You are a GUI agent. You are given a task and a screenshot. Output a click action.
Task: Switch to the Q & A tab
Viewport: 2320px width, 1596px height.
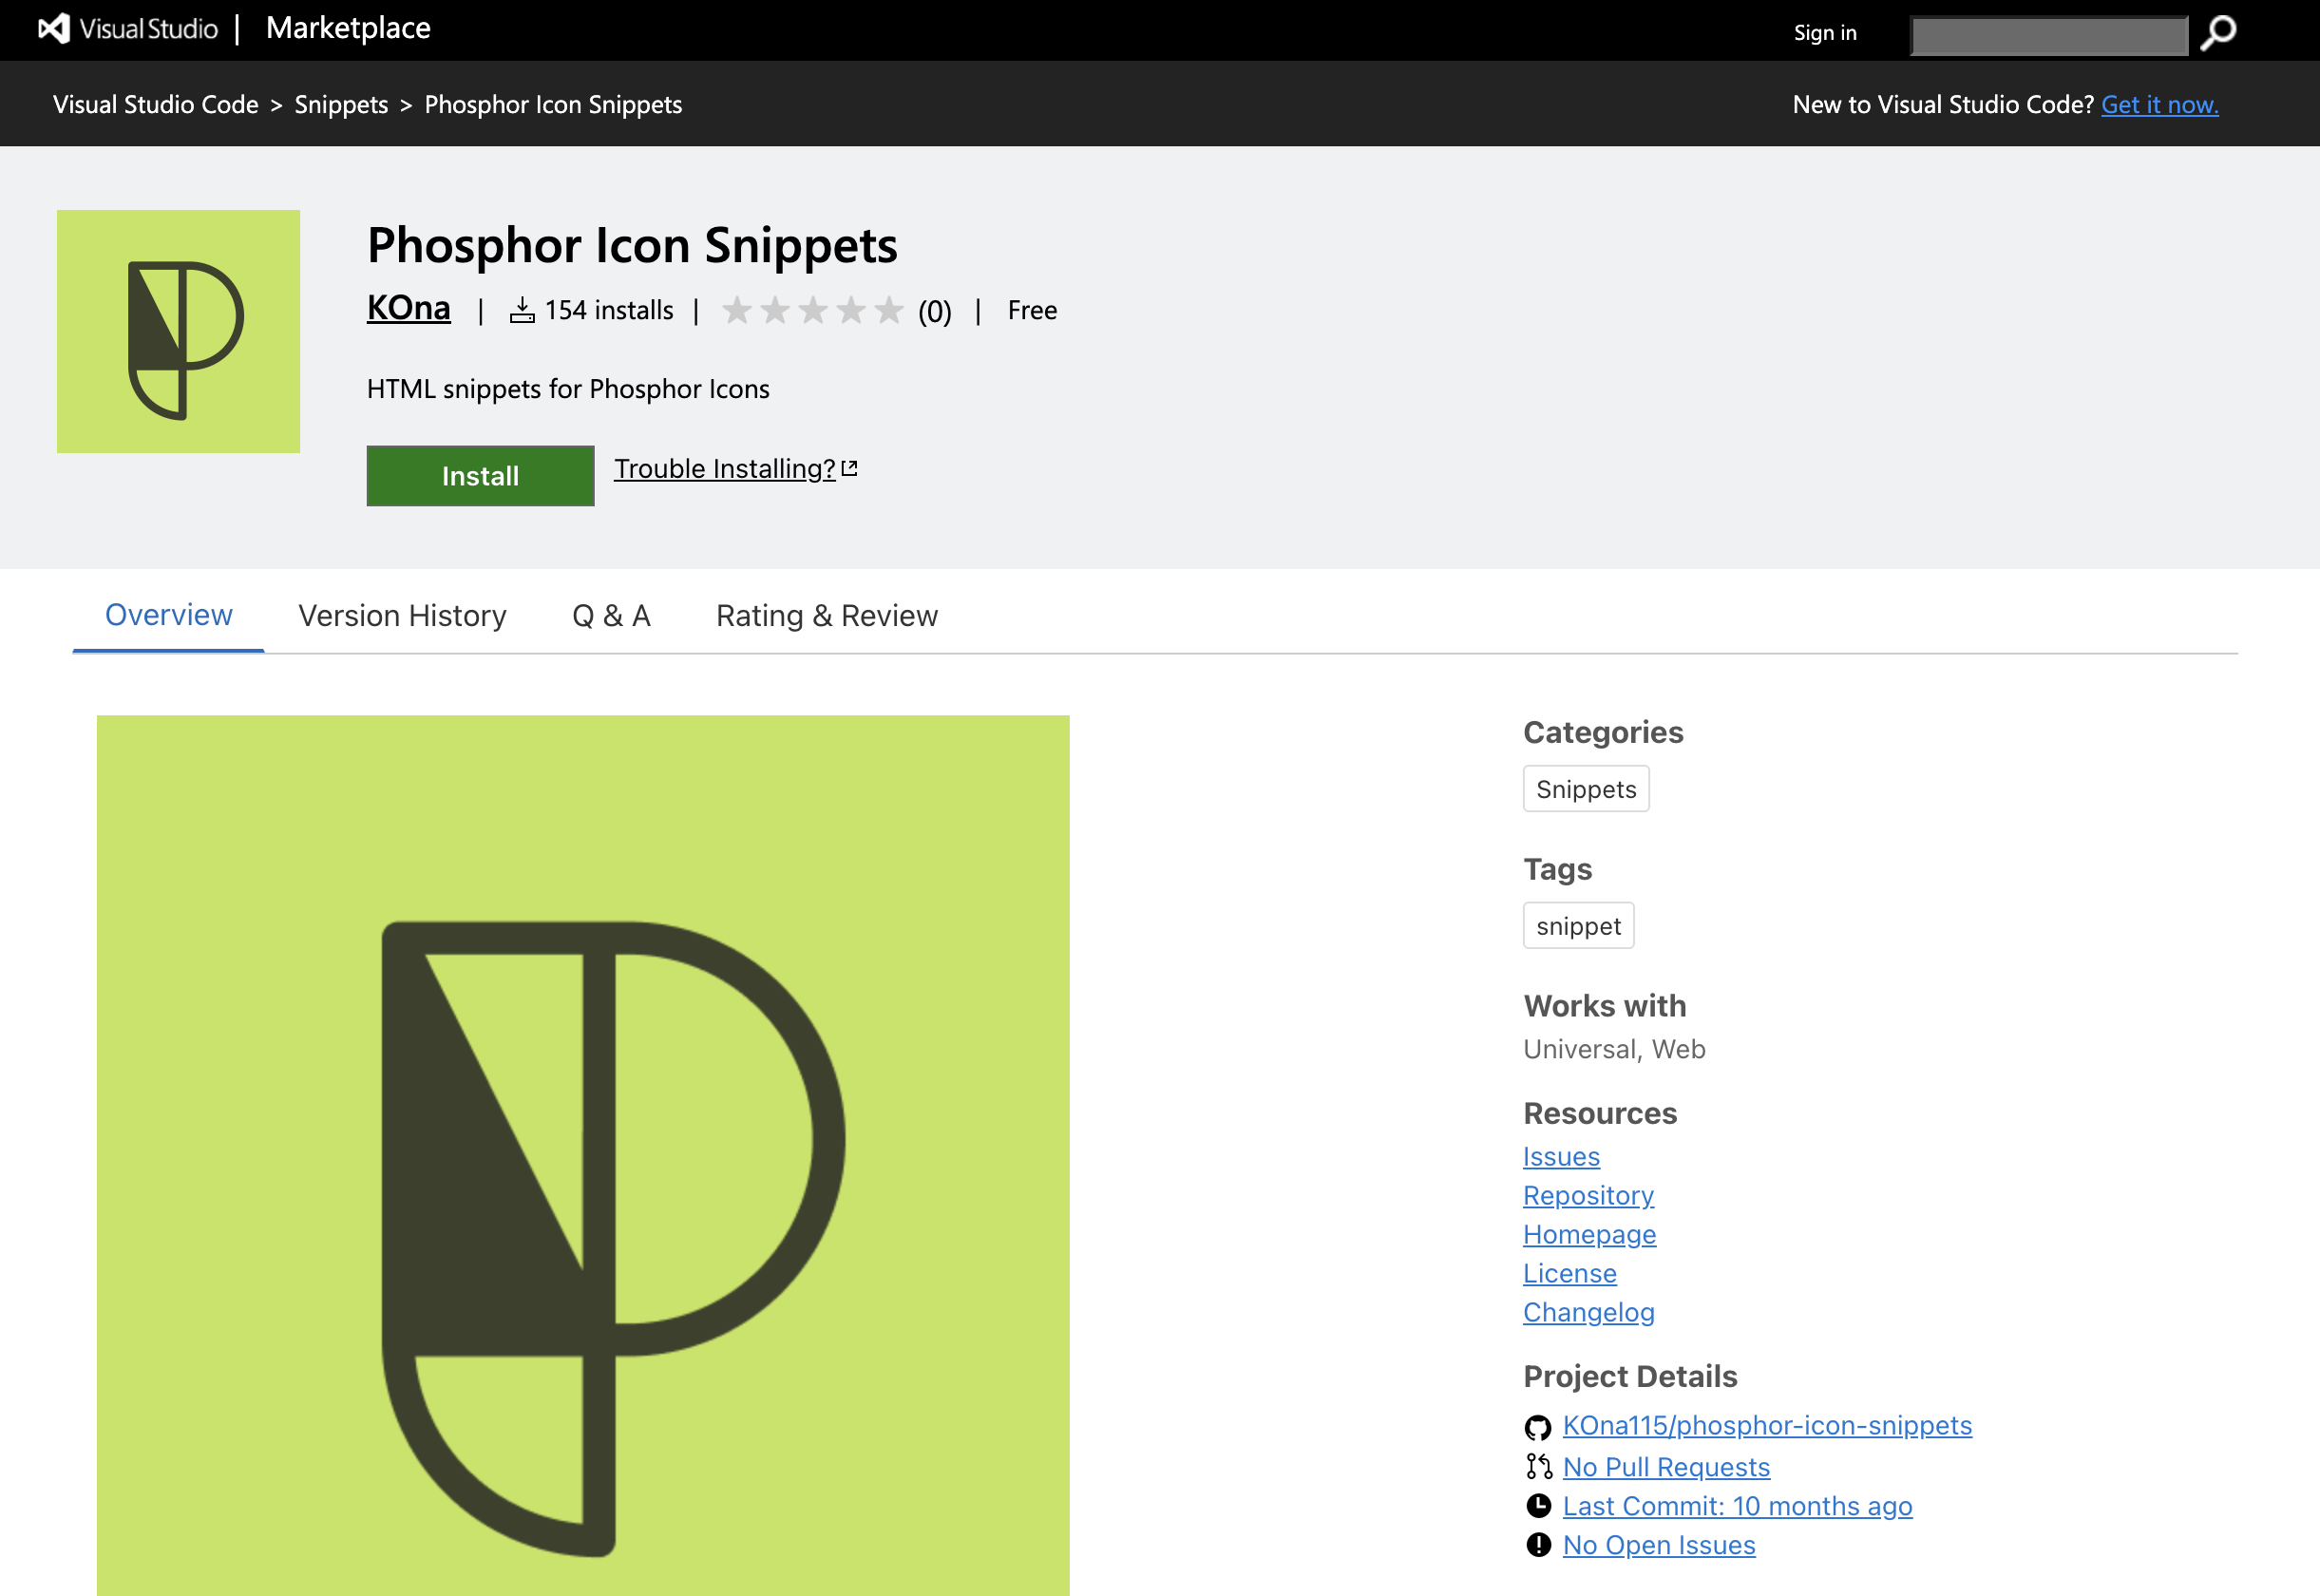(611, 616)
